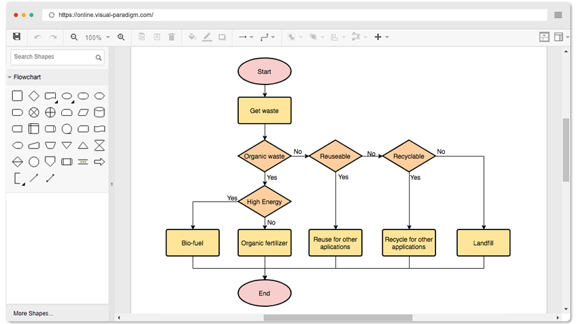
Task: Save the diagram with the floppy disk icon
Action: click(16, 37)
